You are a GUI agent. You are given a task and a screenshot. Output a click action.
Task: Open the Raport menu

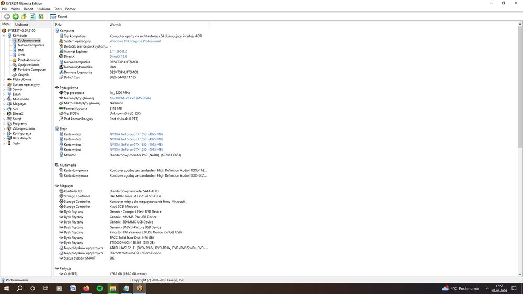(x=29, y=9)
